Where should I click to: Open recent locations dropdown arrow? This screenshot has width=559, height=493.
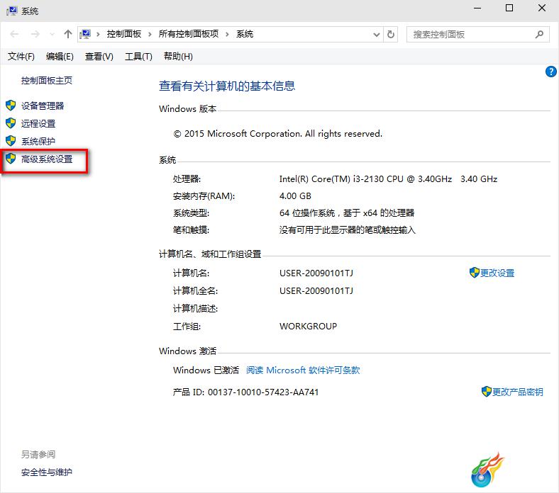tap(52, 35)
